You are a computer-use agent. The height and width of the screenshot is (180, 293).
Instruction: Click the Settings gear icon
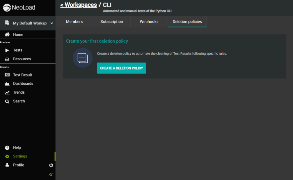pyautogui.click(x=7, y=157)
